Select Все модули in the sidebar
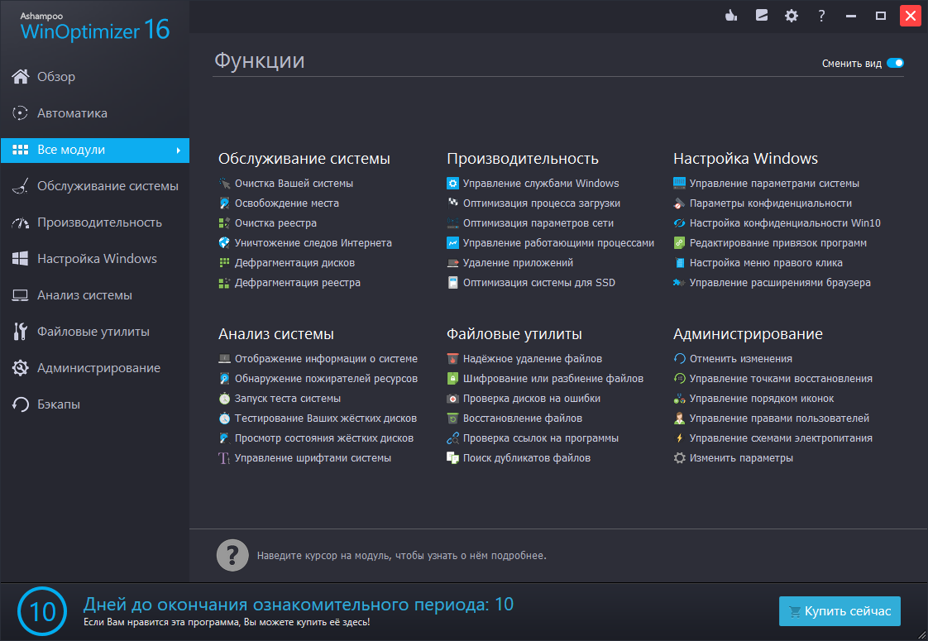928x641 pixels. pos(94,151)
